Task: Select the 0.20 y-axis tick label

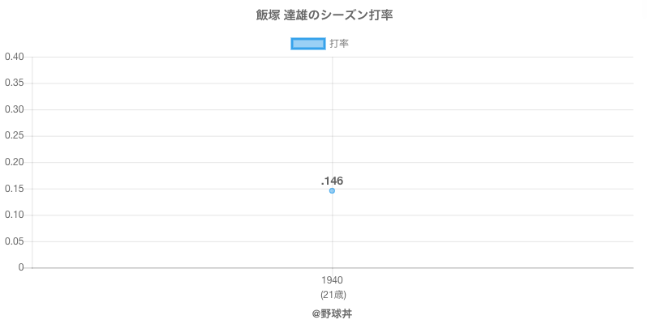Action: [x=14, y=162]
